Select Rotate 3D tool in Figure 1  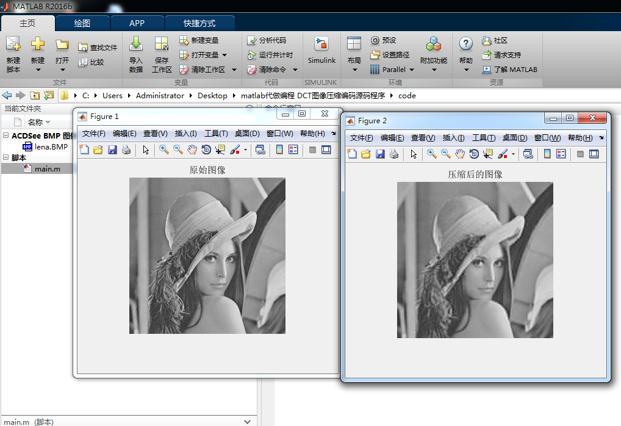tap(206, 150)
